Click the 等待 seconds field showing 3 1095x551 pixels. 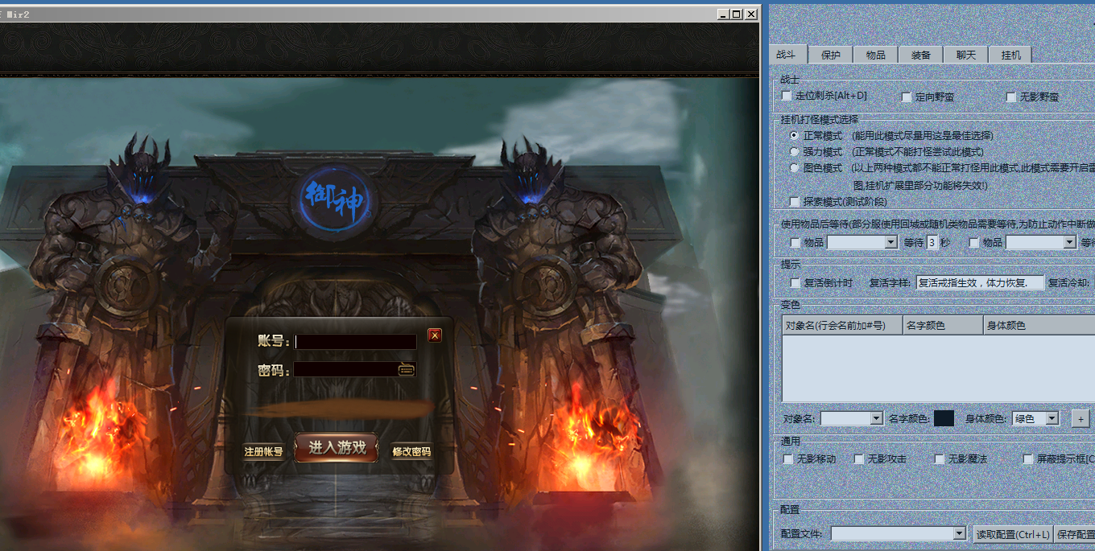click(932, 242)
